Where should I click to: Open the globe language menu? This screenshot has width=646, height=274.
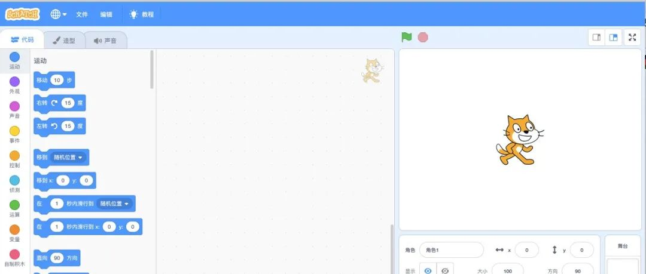59,14
